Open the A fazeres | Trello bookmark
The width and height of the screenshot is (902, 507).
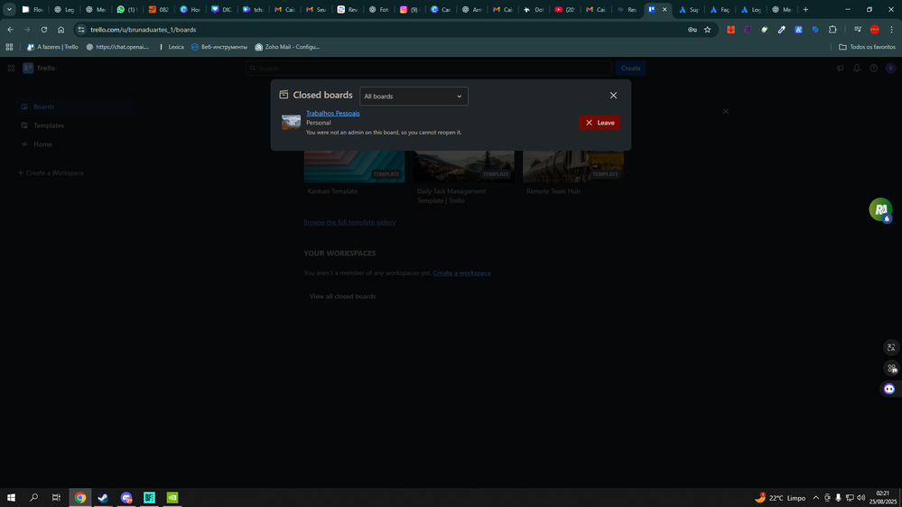52,47
